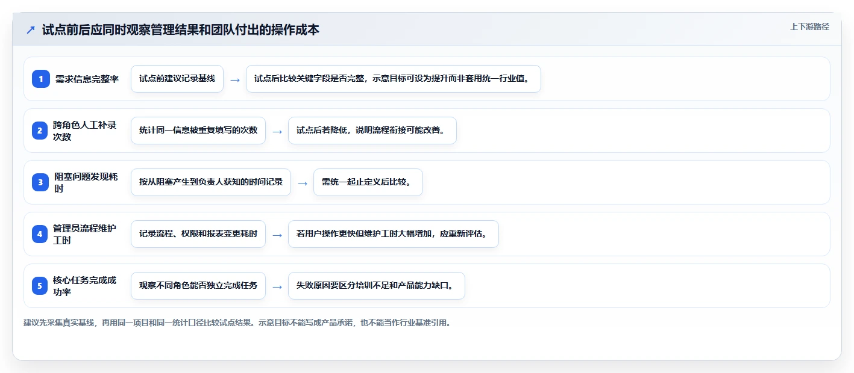
Task: Select the 失败原因要区分培训不足和产品能力缺口 box
Action: (x=377, y=286)
